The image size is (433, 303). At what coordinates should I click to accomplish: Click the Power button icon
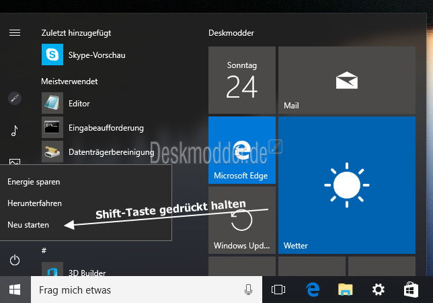(15, 260)
